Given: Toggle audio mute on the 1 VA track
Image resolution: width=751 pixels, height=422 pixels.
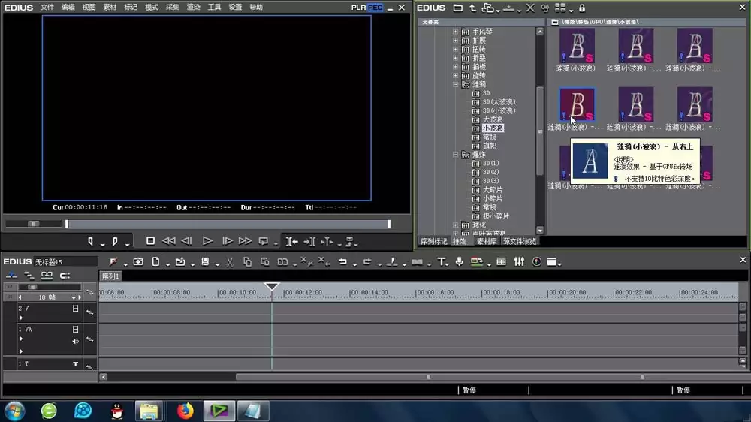Looking at the screenshot, I should tap(75, 342).
